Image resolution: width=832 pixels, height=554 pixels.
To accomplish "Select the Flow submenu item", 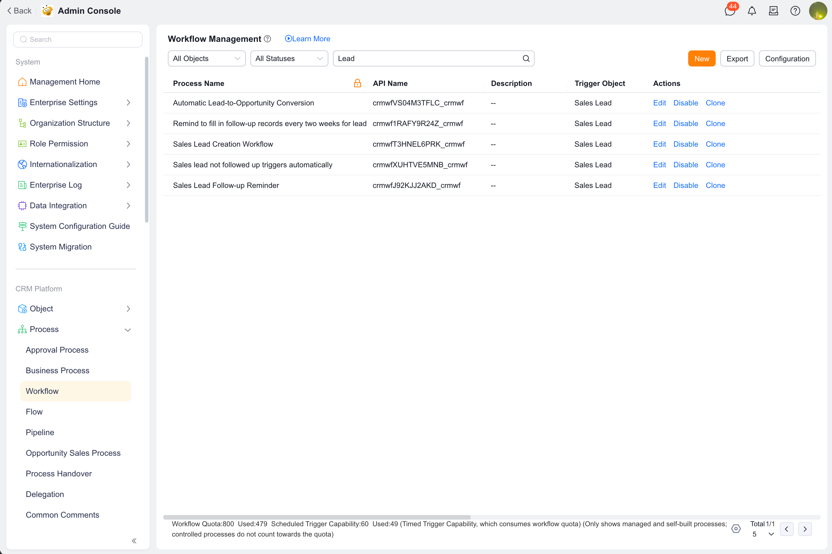I will (x=34, y=412).
